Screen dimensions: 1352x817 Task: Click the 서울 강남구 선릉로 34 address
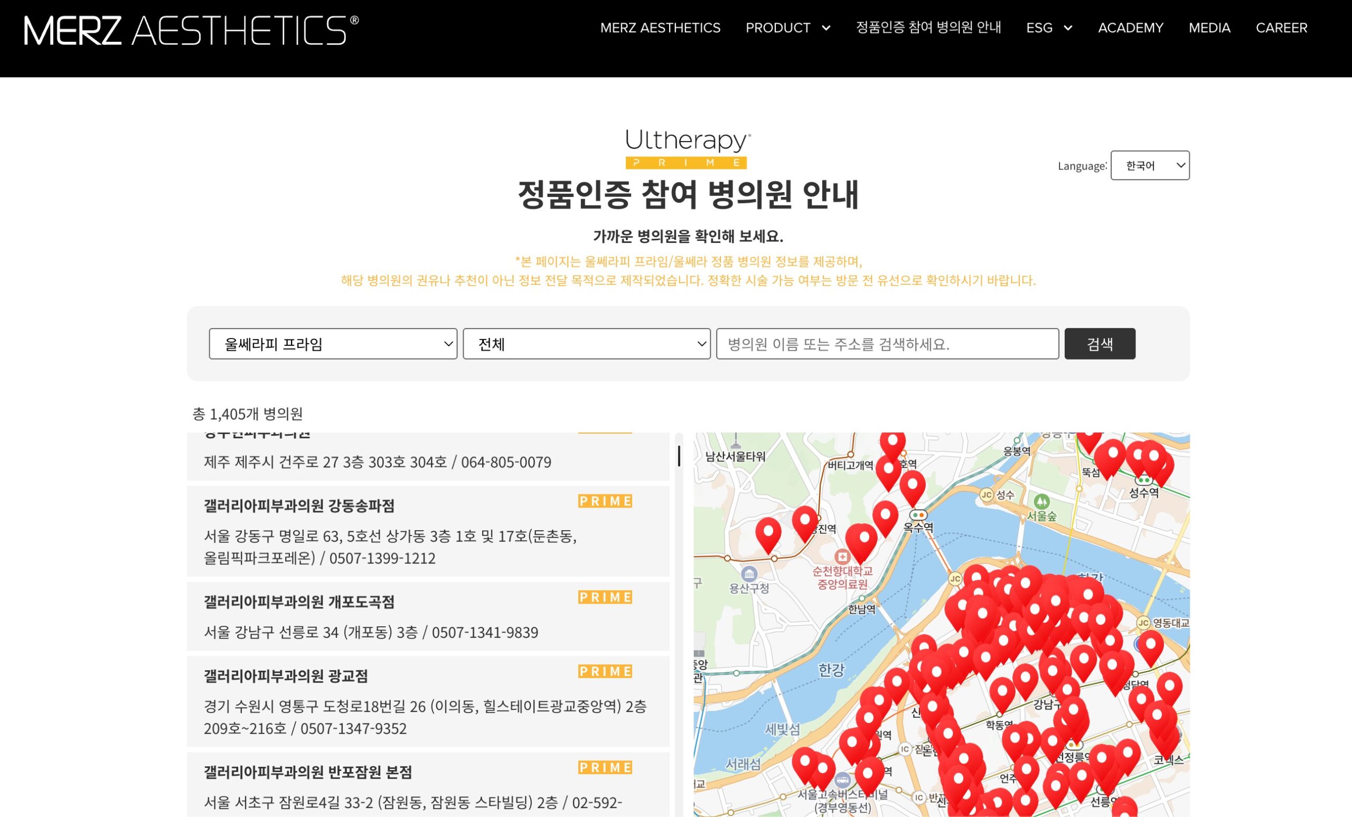coord(371,632)
